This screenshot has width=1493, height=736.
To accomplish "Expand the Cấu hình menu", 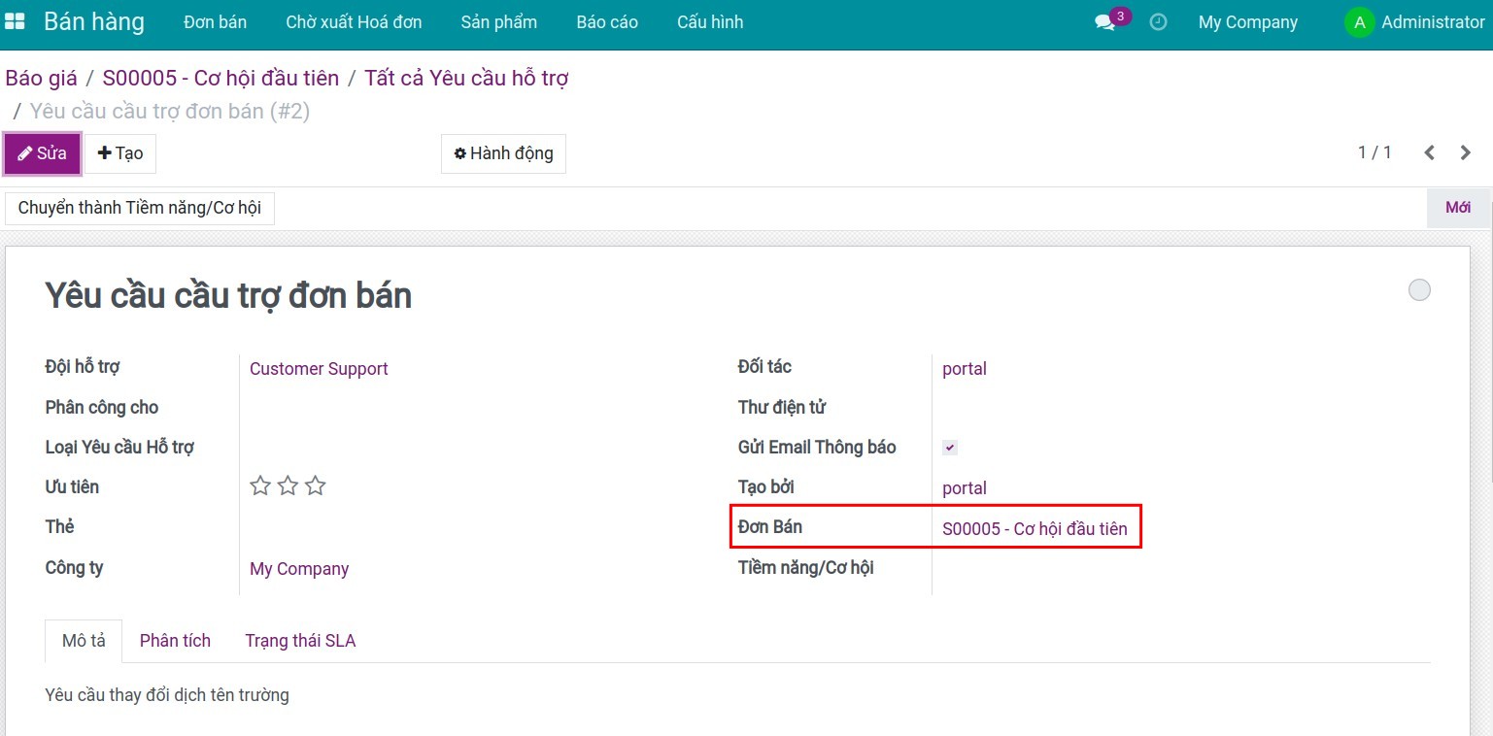I will (x=710, y=22).
